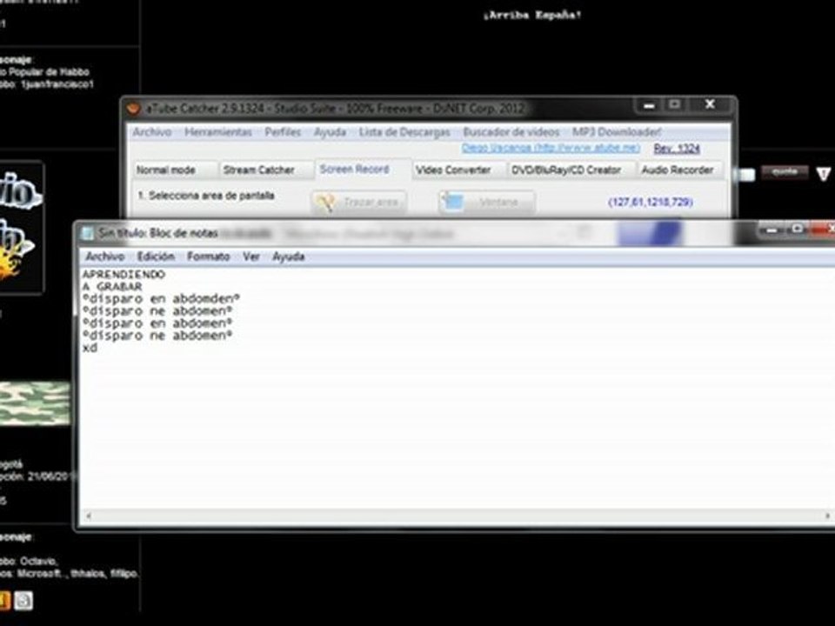Open Edición menu in Bloc de notas

pyautogui.click(x=156, y=256)
